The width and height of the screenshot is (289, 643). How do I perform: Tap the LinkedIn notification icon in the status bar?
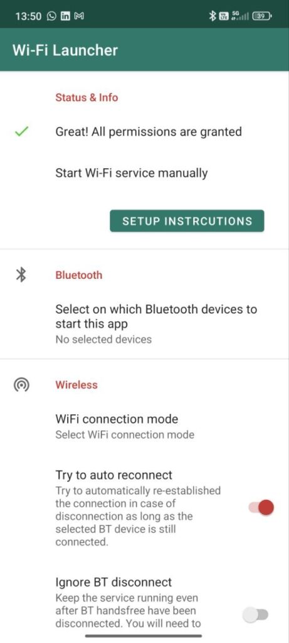[x=65, y=16]
